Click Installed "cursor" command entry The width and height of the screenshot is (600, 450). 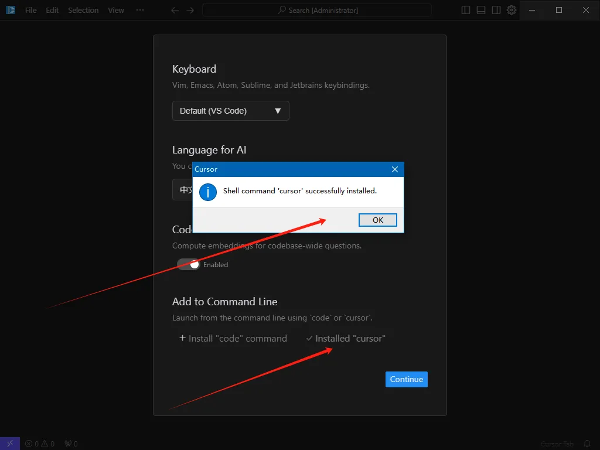346,339
